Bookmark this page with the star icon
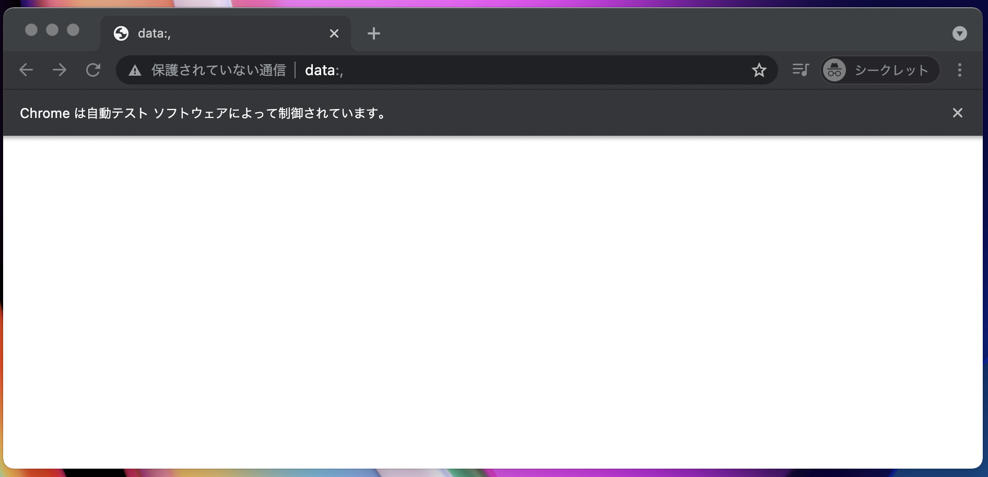 point(759,70)
